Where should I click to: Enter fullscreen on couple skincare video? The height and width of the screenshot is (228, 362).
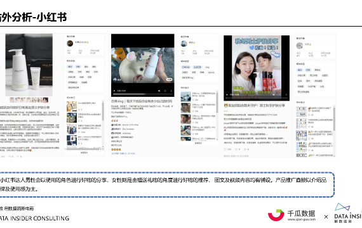(x=280, y=94)
